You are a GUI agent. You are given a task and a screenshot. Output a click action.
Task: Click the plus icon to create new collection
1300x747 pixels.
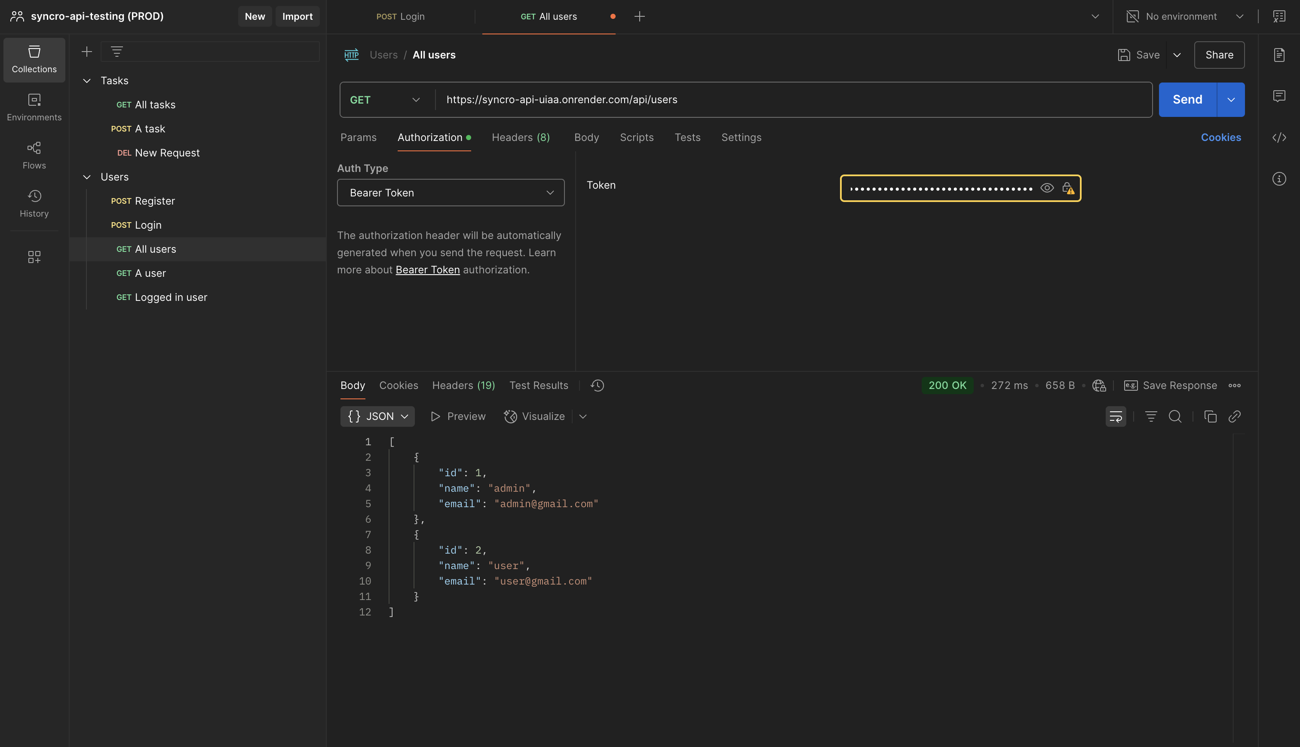tap(87, 51)
